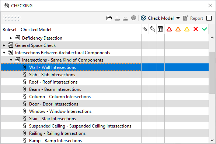Click the chain link column header icon

(x=145, y=29)
